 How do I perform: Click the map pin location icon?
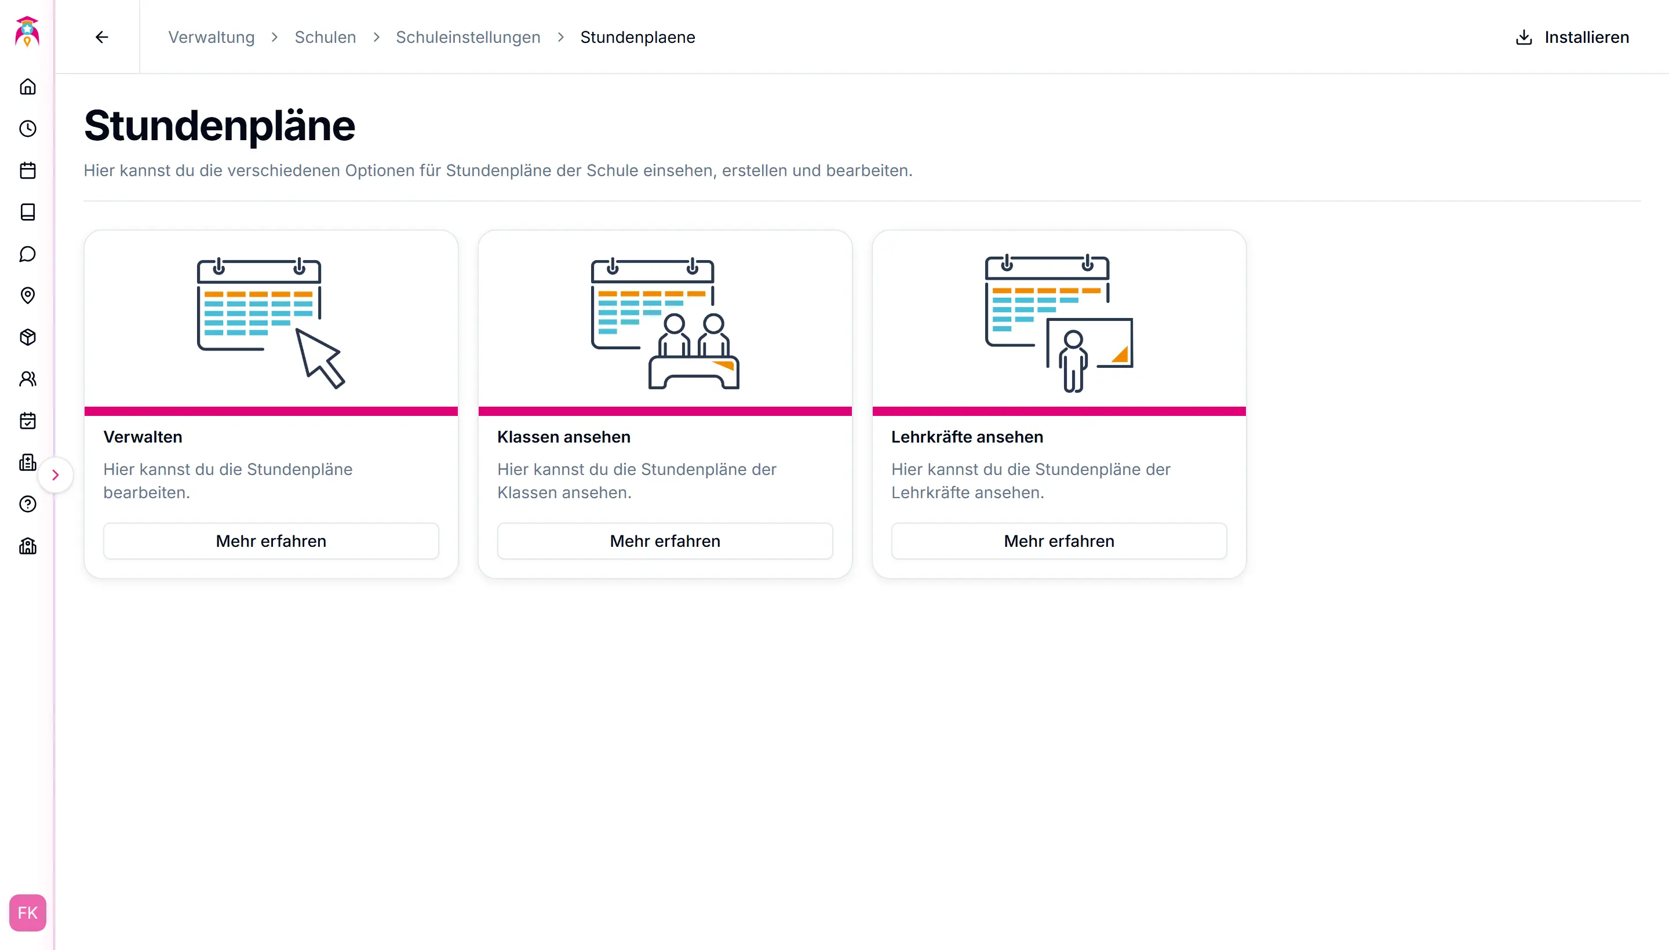coord(27,295)
